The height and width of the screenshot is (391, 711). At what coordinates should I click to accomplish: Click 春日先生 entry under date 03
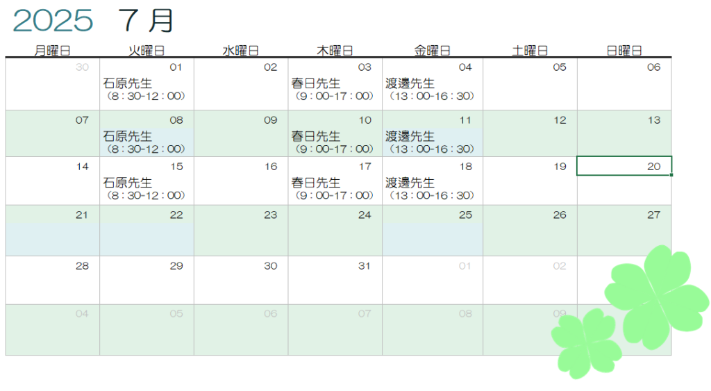pos(316,83)
